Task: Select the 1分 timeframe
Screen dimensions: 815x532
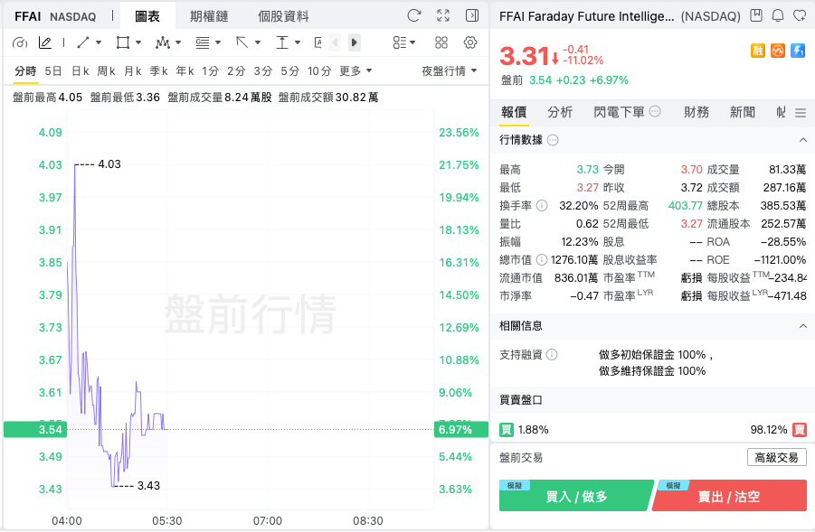Action: [x=210, y=70]
